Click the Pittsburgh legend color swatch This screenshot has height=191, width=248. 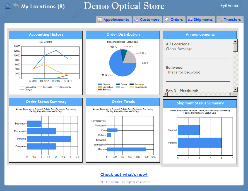[132, 84]
